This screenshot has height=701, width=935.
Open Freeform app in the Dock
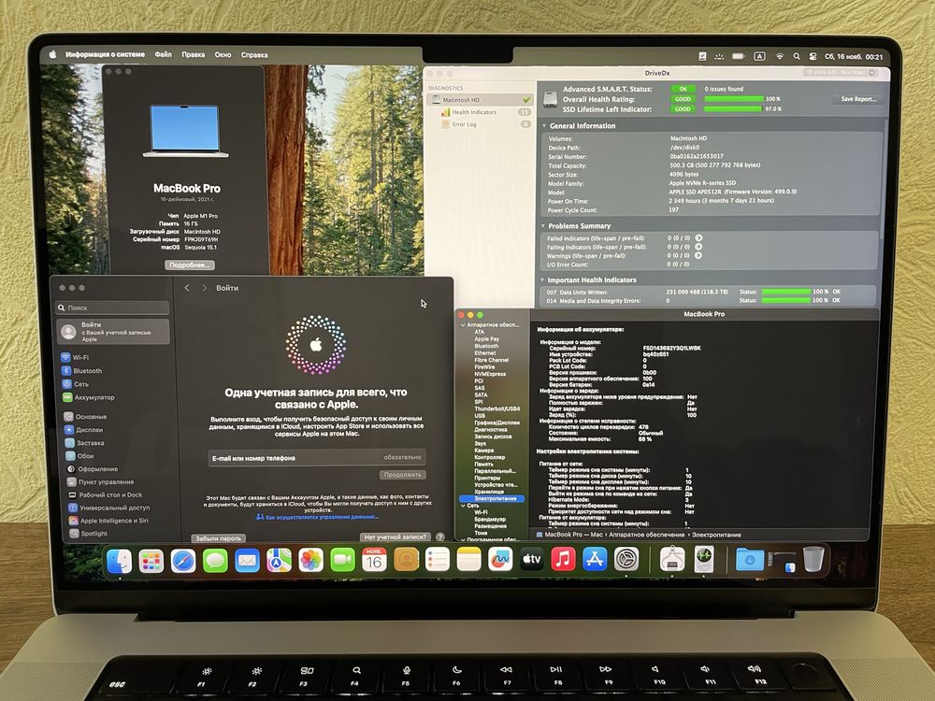coord(500,560)
